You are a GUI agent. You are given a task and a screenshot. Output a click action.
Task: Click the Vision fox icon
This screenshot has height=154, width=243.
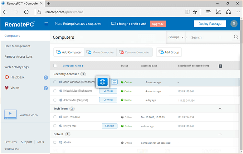[x=7, y=88]
